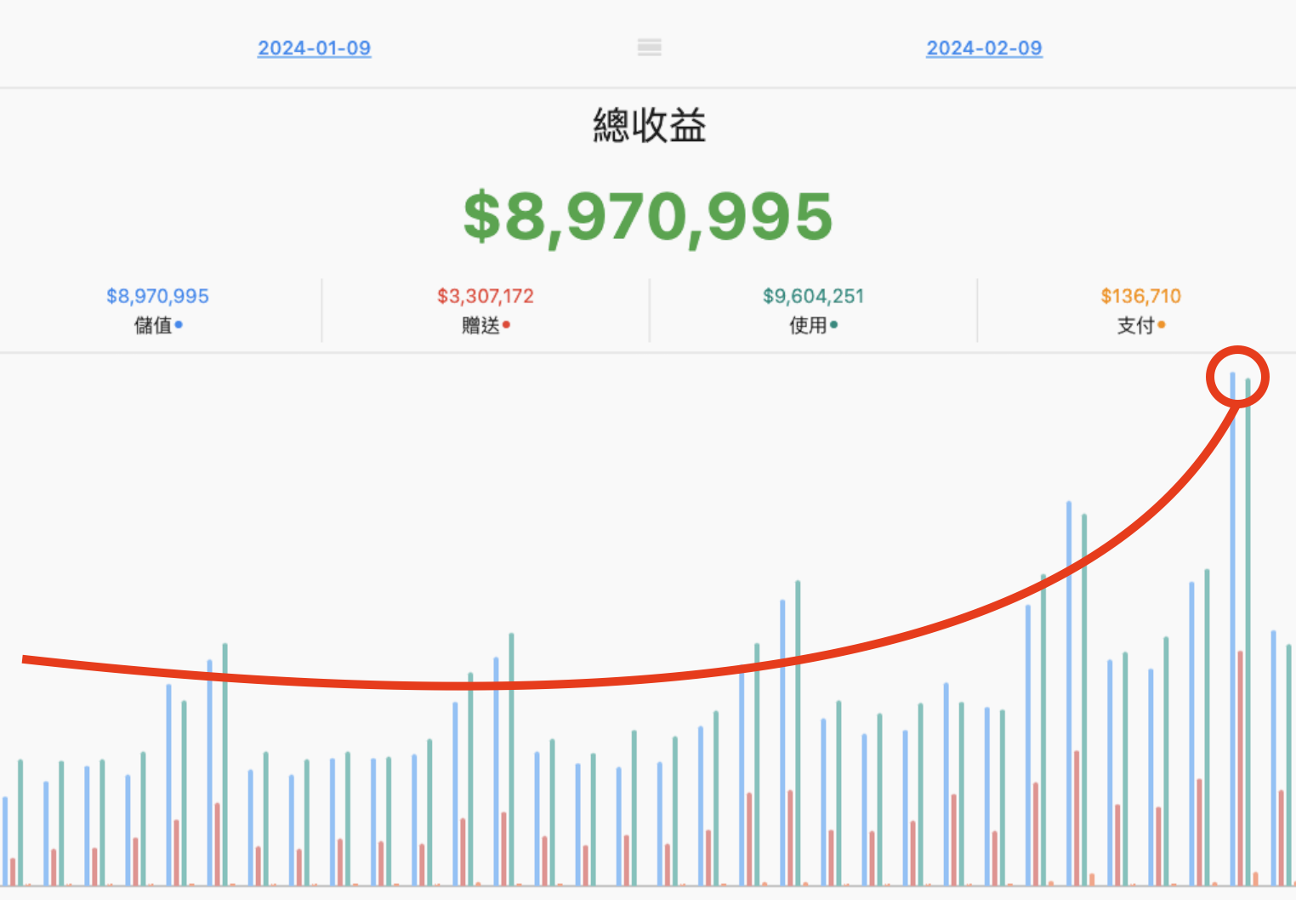The width and height of the screenshot is (1296, 900).
Task: Click the tallest blue bar in the chart
Action: (1232, 629)
